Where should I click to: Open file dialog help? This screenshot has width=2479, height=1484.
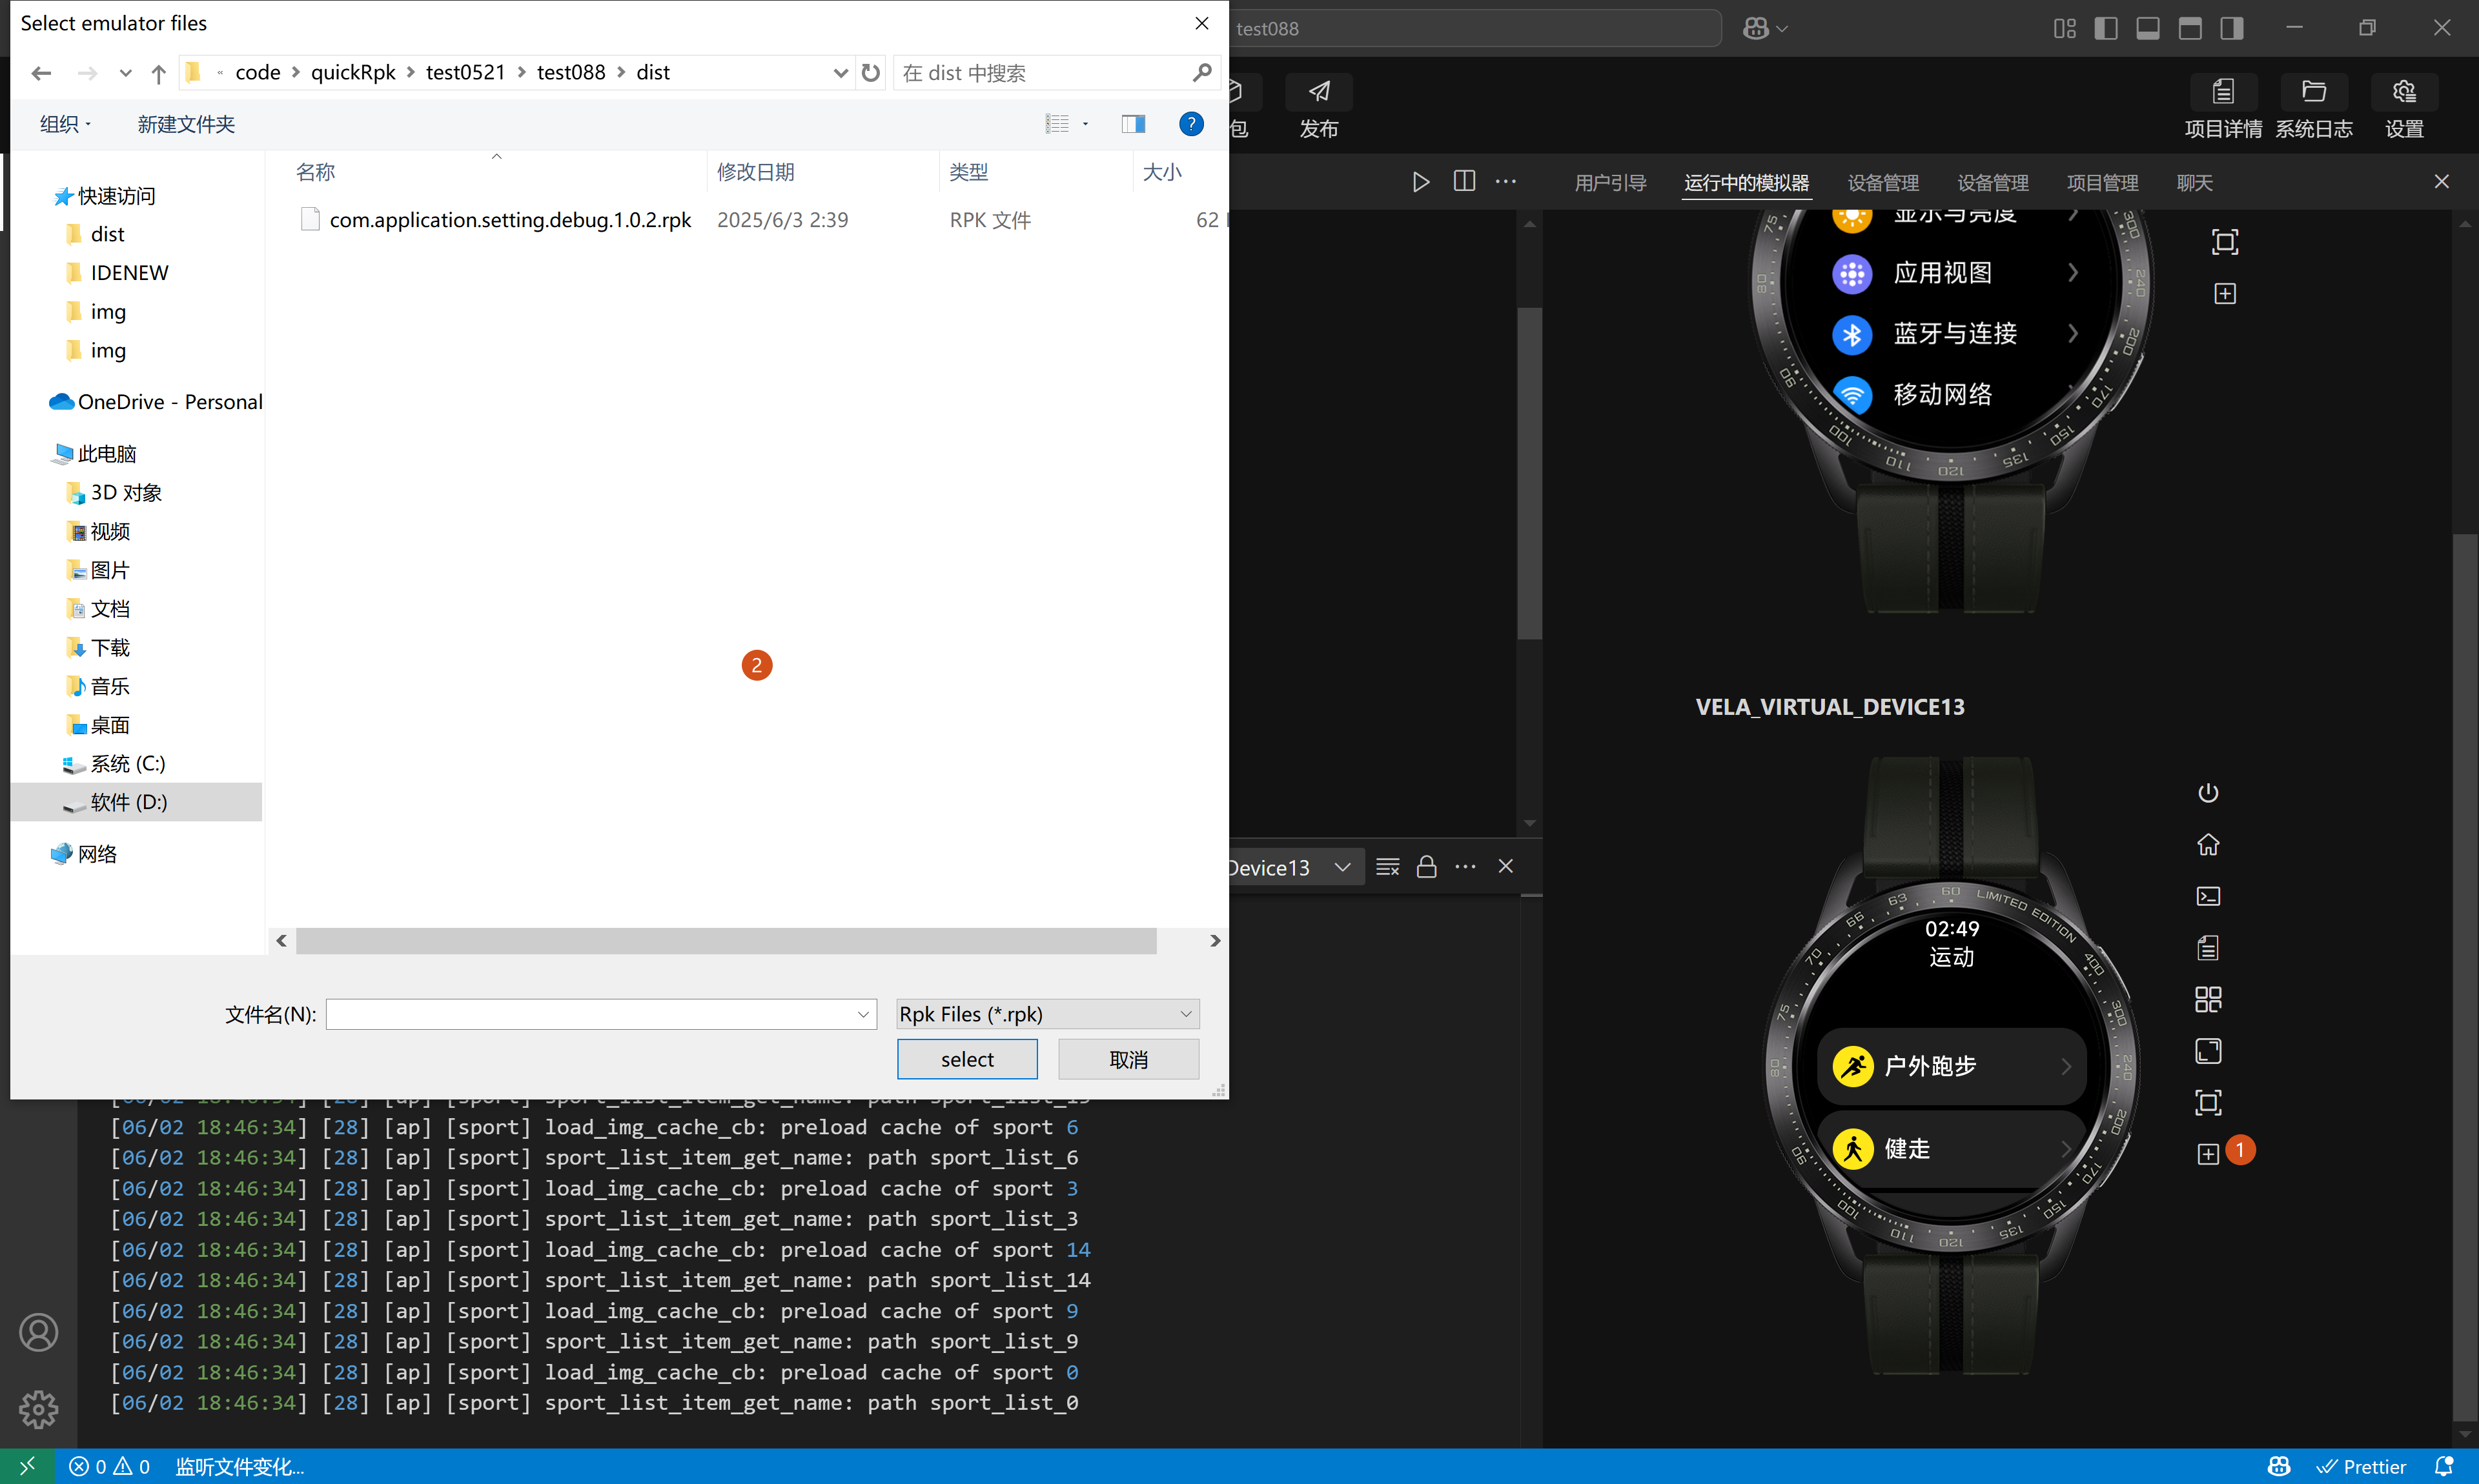(x=1190, y=124)
